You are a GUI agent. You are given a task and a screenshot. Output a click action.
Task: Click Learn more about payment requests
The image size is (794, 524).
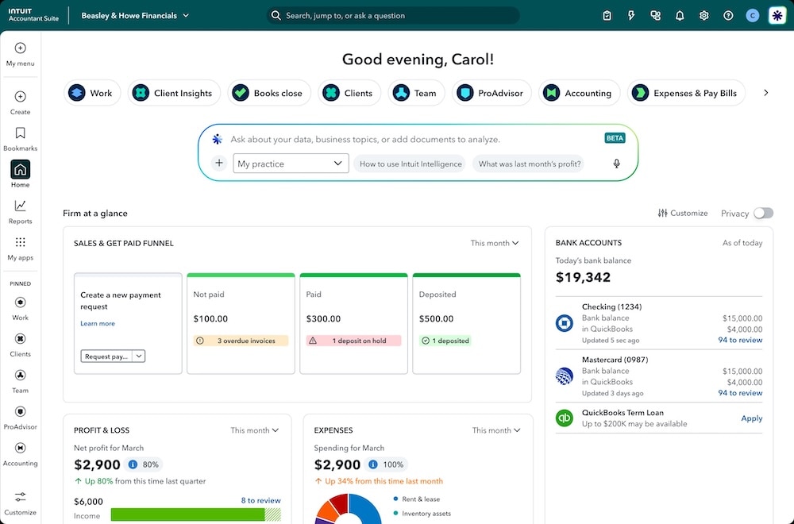point(97,323)
